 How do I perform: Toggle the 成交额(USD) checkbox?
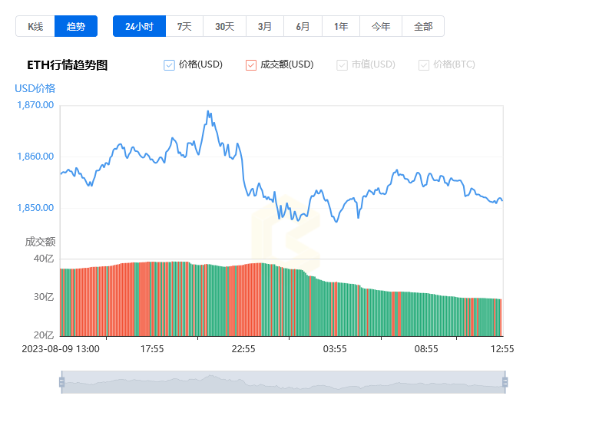(251, 65)
